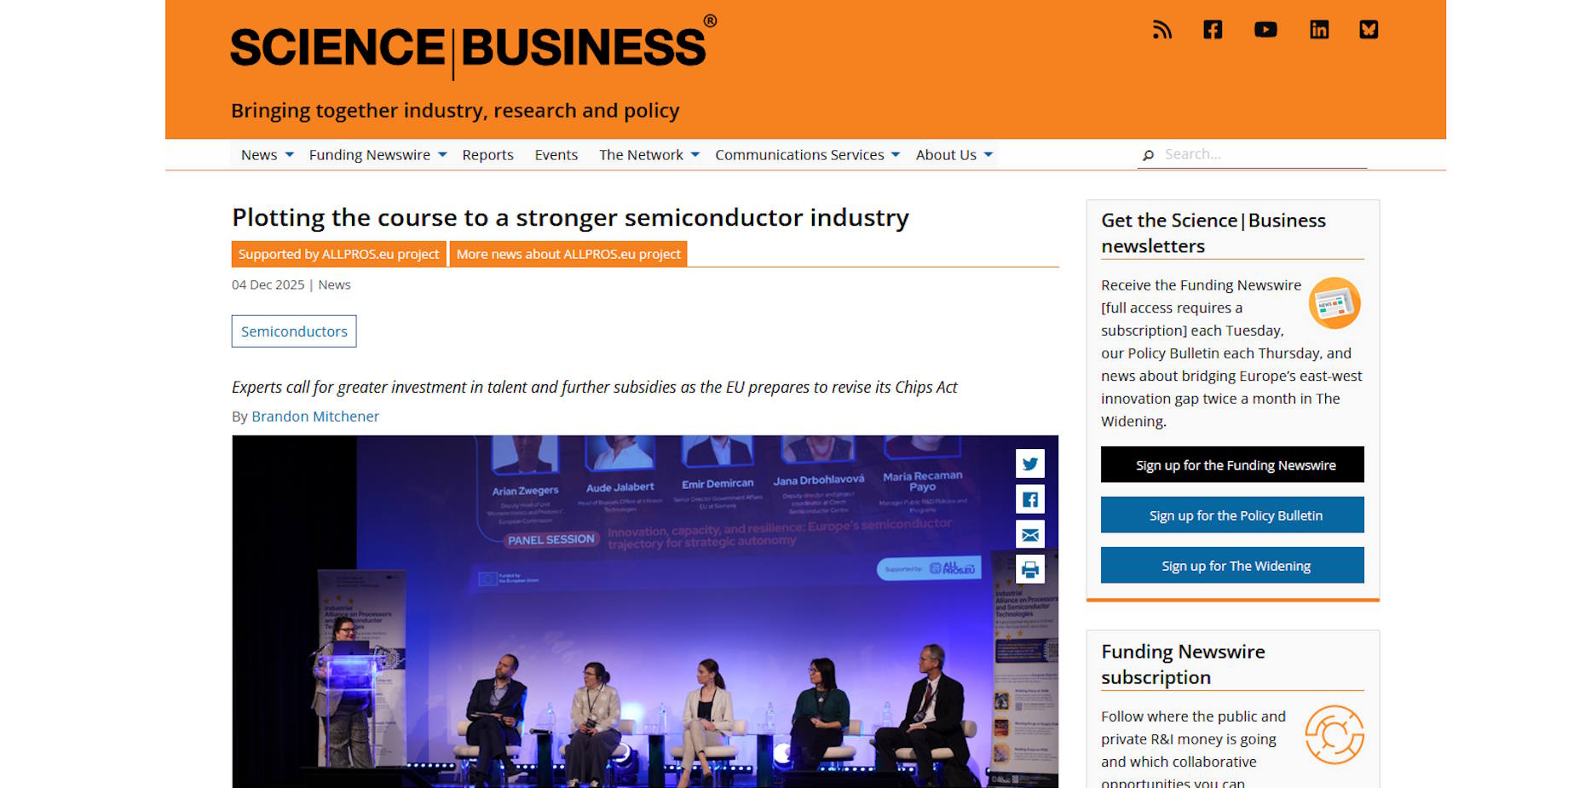Print the article using the printer icon
The image size is (1585, 788).
coord(1029,570)
